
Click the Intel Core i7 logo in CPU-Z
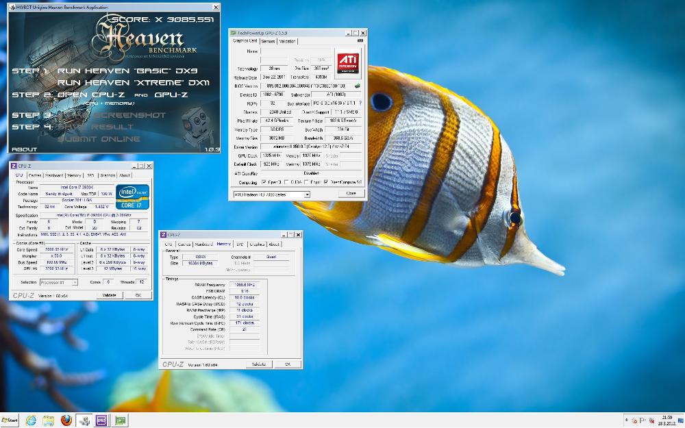pos(133,197)
